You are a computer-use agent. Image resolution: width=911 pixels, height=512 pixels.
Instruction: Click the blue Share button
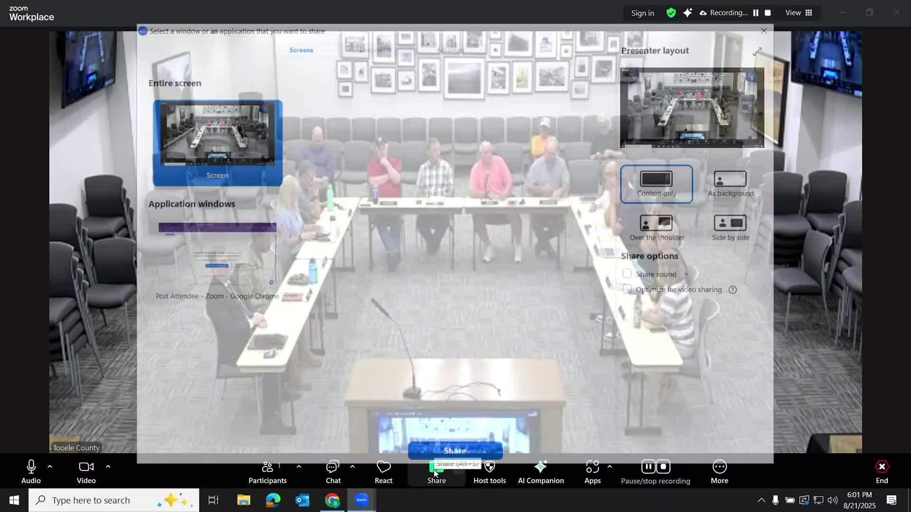tap(455, 450)
